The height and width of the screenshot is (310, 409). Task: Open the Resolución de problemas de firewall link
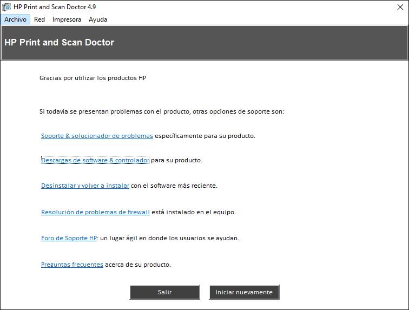point(95,212)
